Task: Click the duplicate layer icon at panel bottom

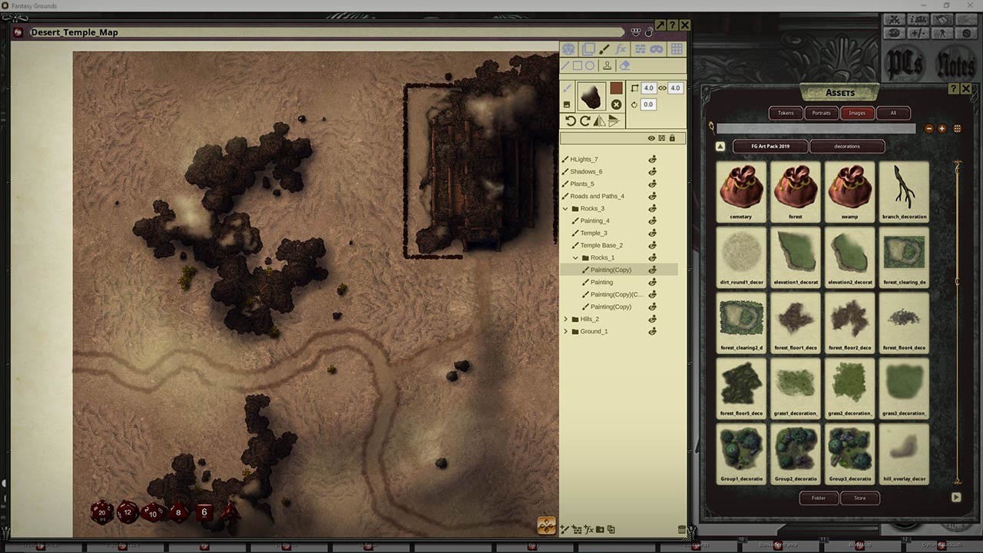Action: tap(611, 529)
